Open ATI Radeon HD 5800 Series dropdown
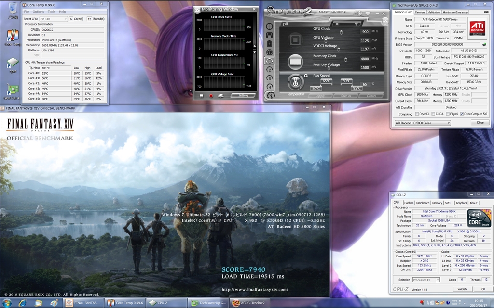Screen dimensions: 494x308 [422, 123]
